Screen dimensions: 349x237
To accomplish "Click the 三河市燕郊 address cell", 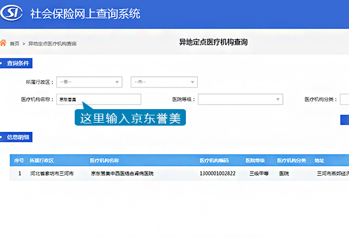I will (333, 173).
